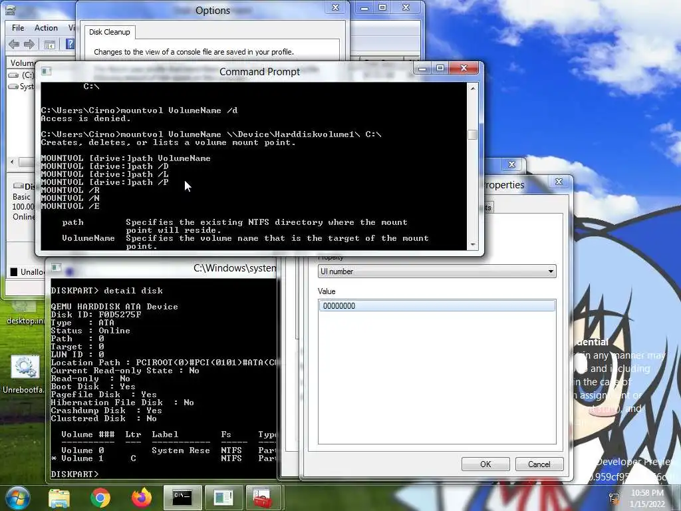Image resolution: width=681 pixels, height=511 pixels.
Task: Click Cancel in the Properties dialog
Action: 539,464
